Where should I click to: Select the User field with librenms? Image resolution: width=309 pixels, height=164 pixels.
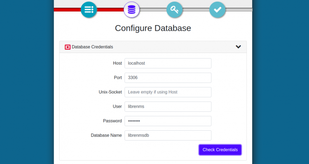(x=168, y=106)
